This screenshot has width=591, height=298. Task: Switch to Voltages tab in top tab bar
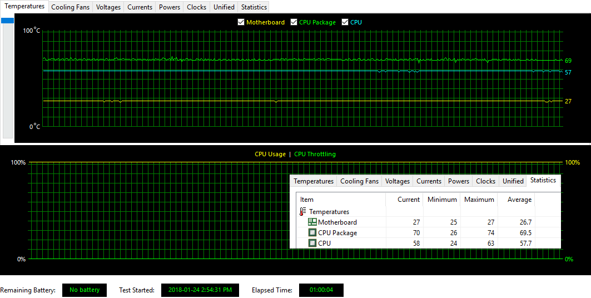pos(108,7)
